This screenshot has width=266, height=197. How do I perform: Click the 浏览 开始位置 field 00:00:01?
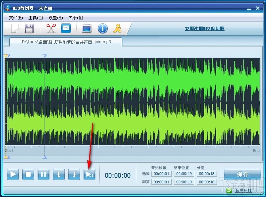pos(162,182)
